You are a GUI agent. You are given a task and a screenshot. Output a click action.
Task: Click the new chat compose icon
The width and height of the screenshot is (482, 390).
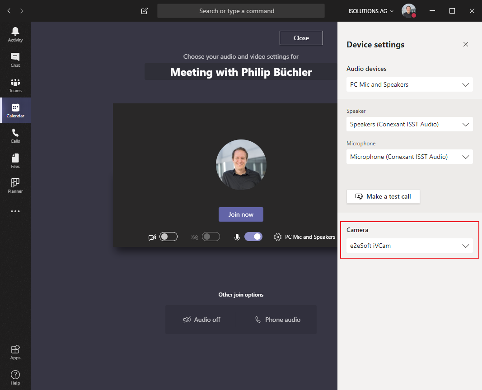click(144, 11)
